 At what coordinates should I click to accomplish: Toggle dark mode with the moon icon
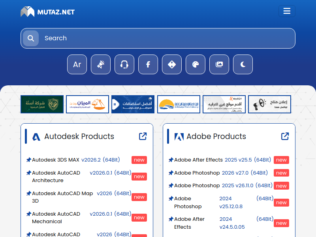pos(243,64)
